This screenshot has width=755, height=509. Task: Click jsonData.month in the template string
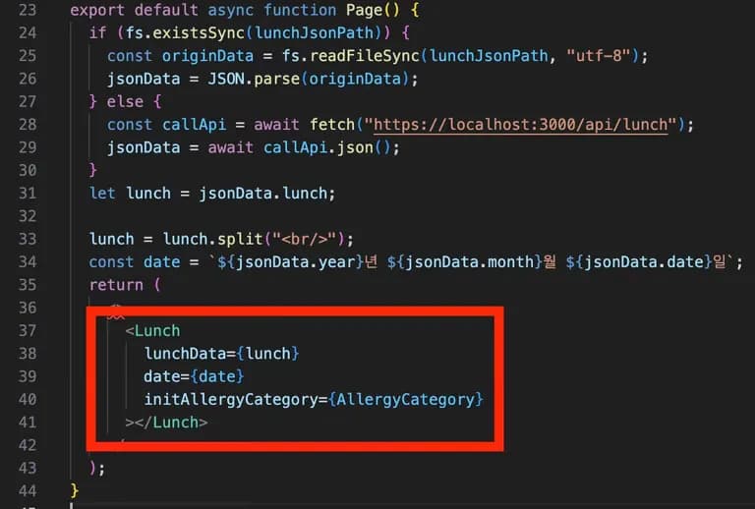(470, 262)
